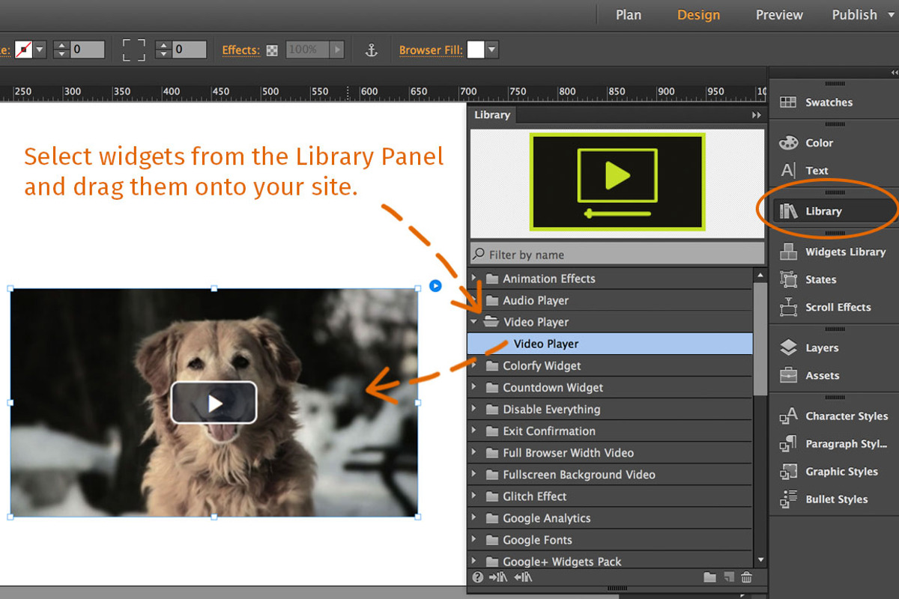
Task: Collapse the Video Player folder
Action: (x=474, y=322)
